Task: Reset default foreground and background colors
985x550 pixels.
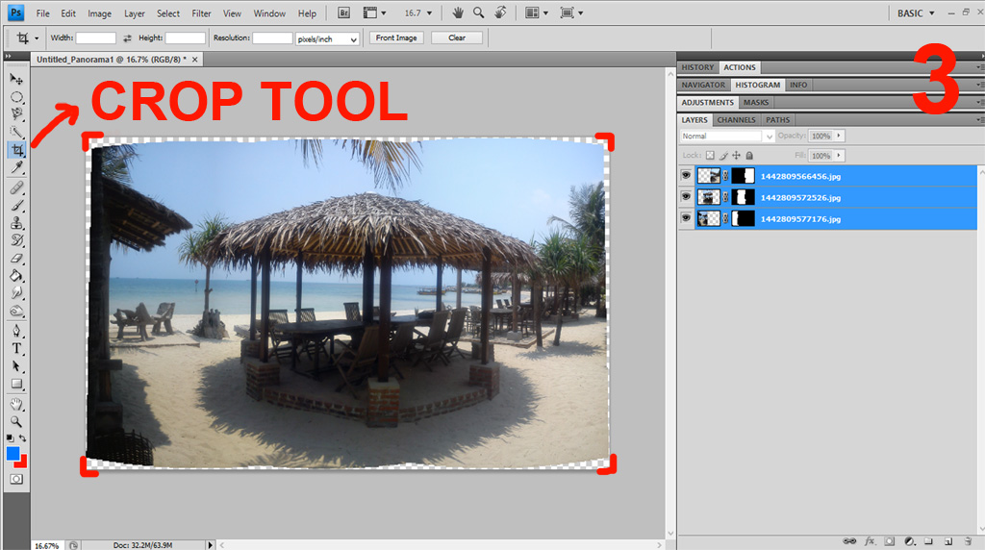Action: (x=10, y=437)
